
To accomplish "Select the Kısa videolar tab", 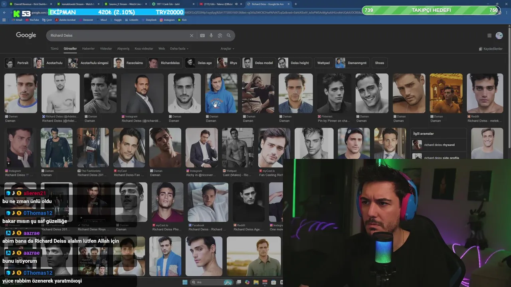I will click(144, 49).
